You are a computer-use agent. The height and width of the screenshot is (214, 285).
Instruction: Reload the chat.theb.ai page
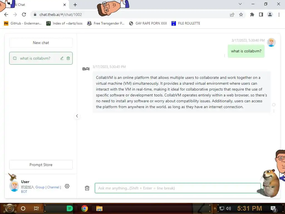pyautogui.click(x=24, y=14)
